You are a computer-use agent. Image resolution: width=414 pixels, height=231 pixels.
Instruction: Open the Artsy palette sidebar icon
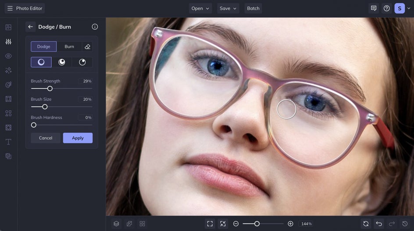8,85
